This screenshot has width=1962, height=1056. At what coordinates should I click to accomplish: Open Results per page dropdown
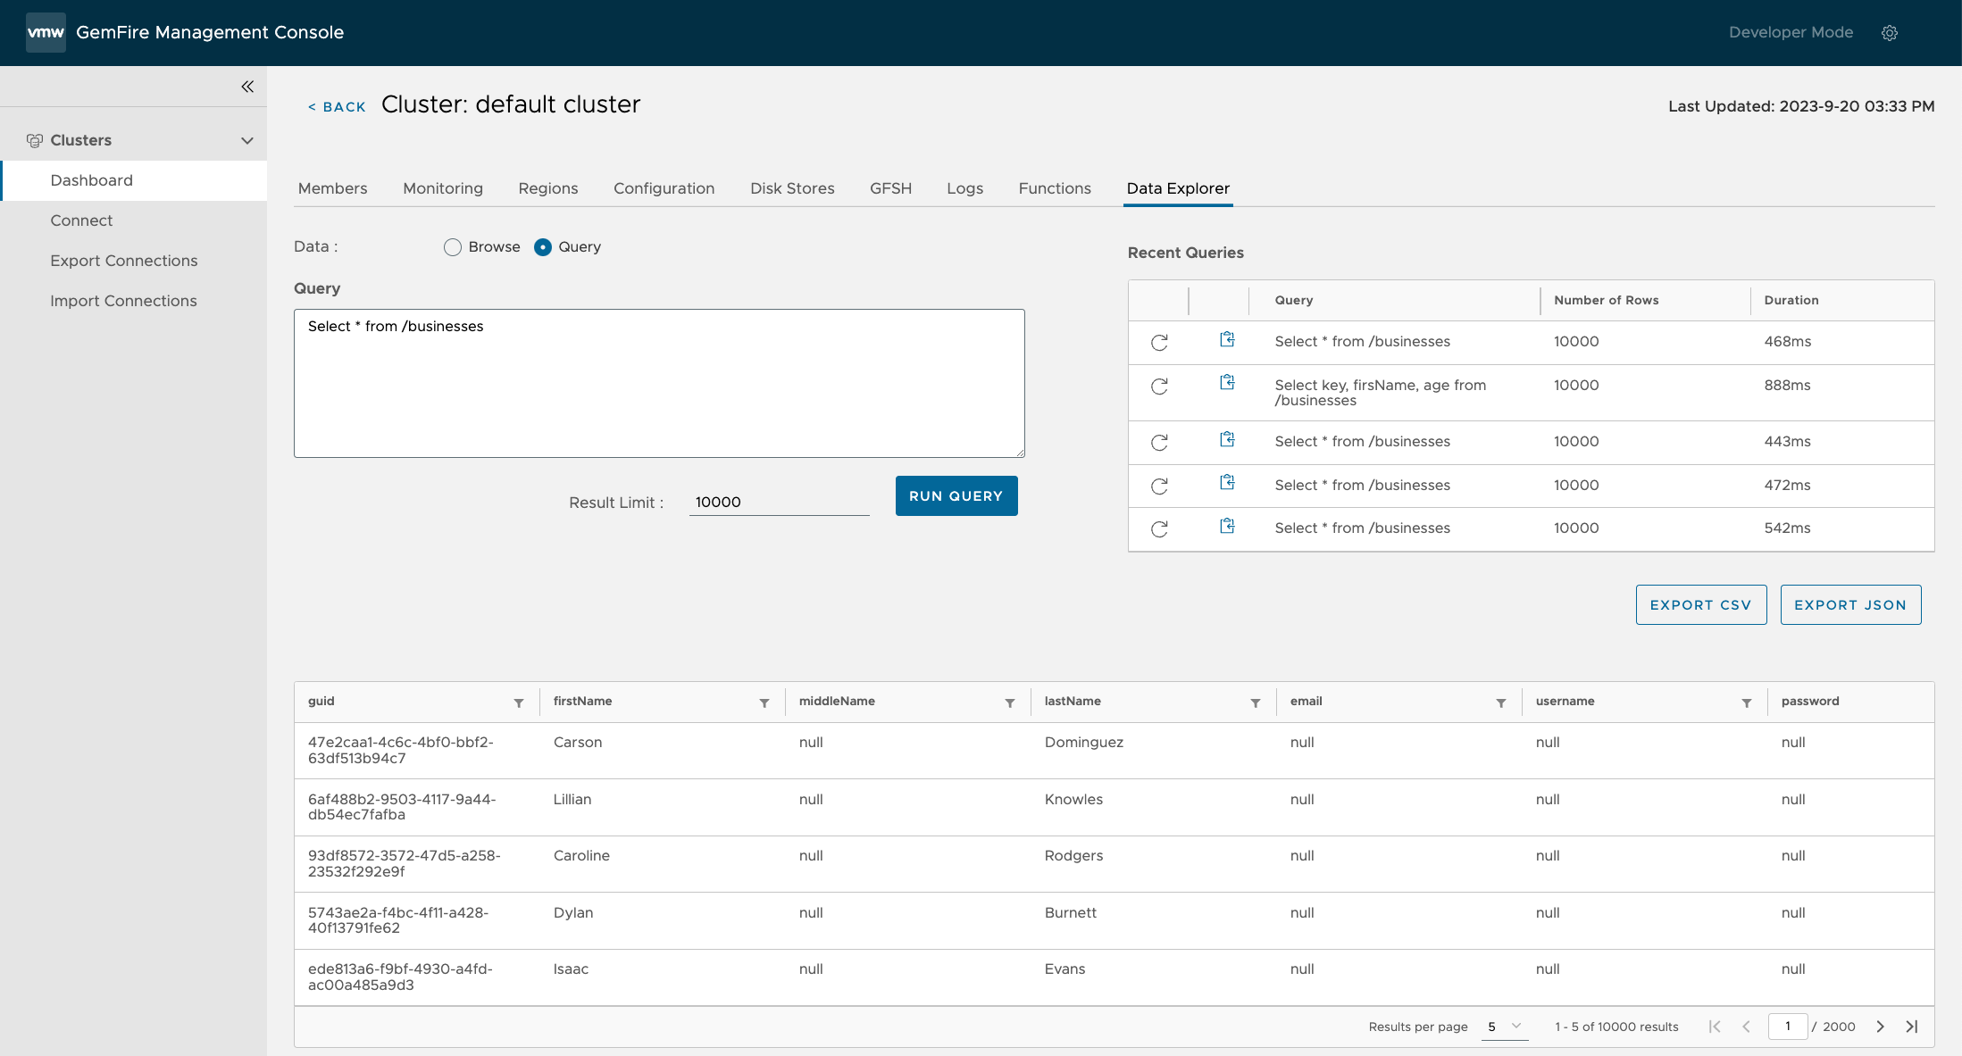(x=1505, y=1027)
